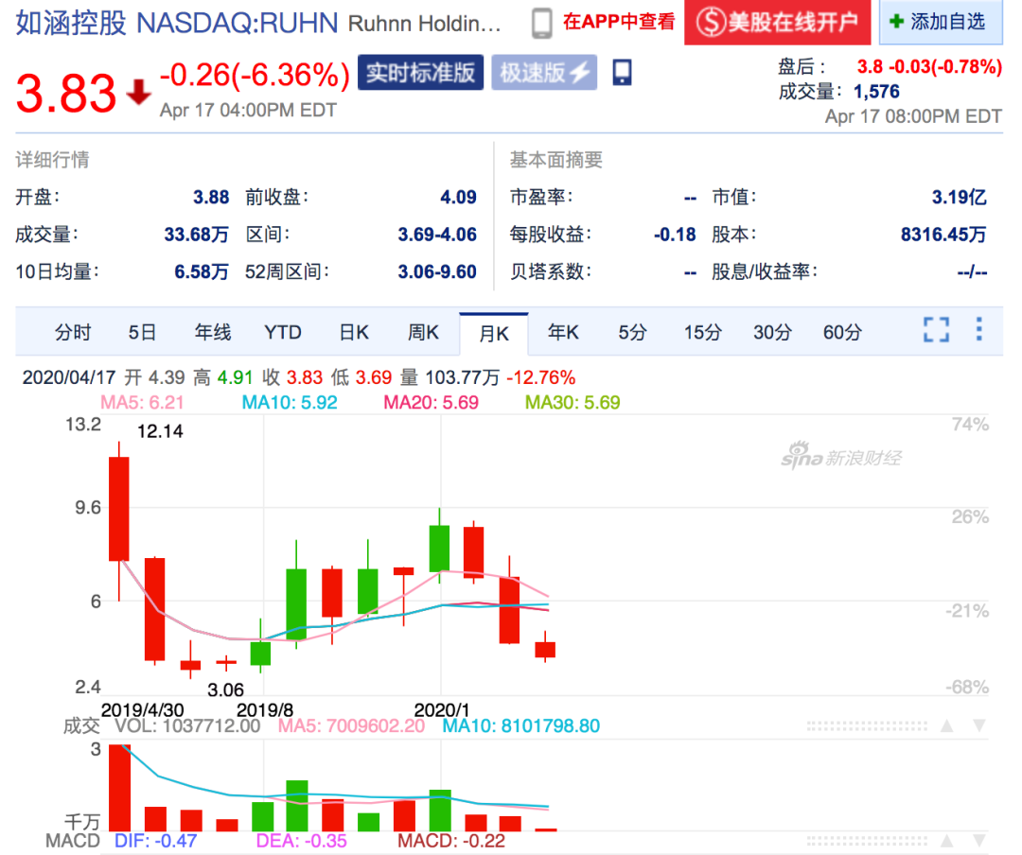This screenshot has width=1022, height=855.
Task: Click the after-hours quote 3.8 -0.03(-0.78%)
Action: tap(929, 66)
